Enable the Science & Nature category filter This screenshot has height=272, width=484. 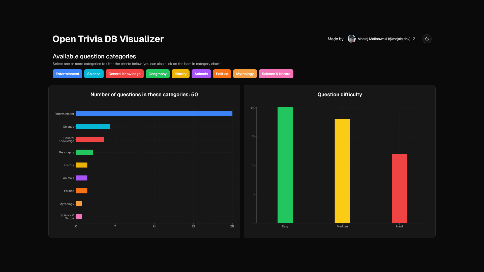(276, 74)
